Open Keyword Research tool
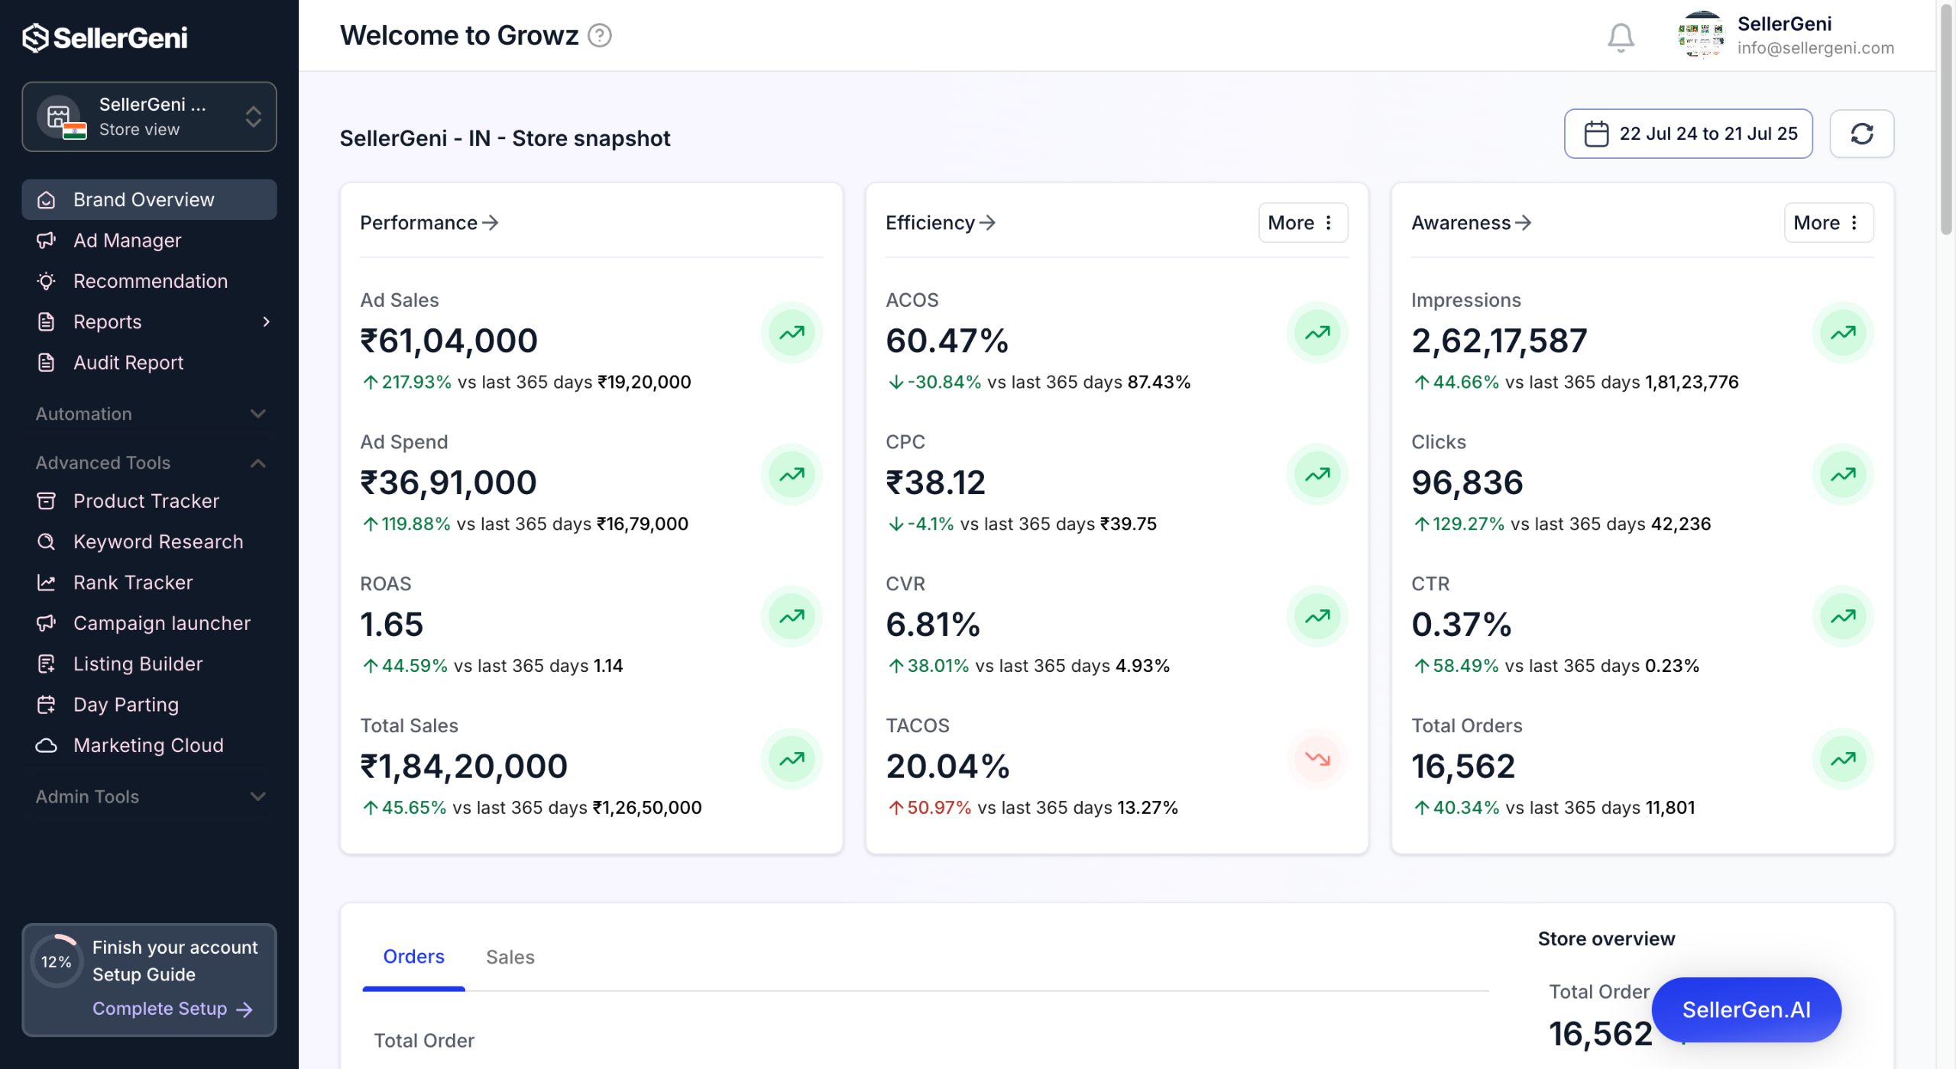The height and width of the screenshot is (1069, 1956). [157, 541]
